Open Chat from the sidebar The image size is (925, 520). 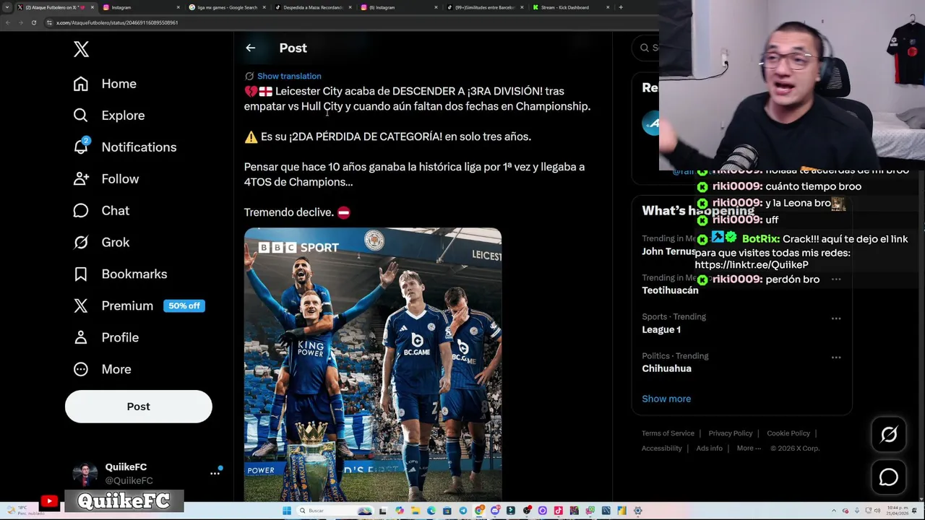click(x=101, y=211)
